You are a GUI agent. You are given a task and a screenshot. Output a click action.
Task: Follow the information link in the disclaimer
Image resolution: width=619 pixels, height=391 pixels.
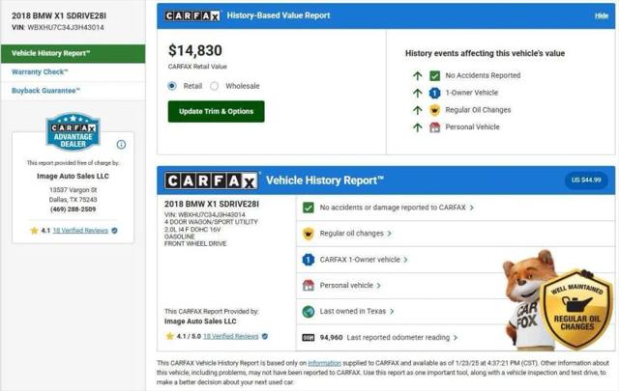point(325,363)
